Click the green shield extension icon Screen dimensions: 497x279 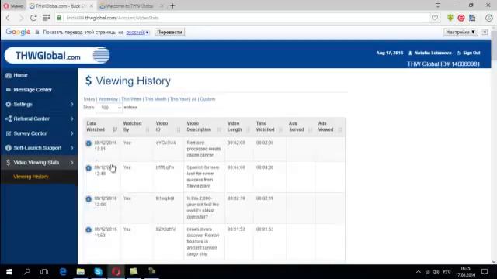pyautogui.click(x=450, y=18)
